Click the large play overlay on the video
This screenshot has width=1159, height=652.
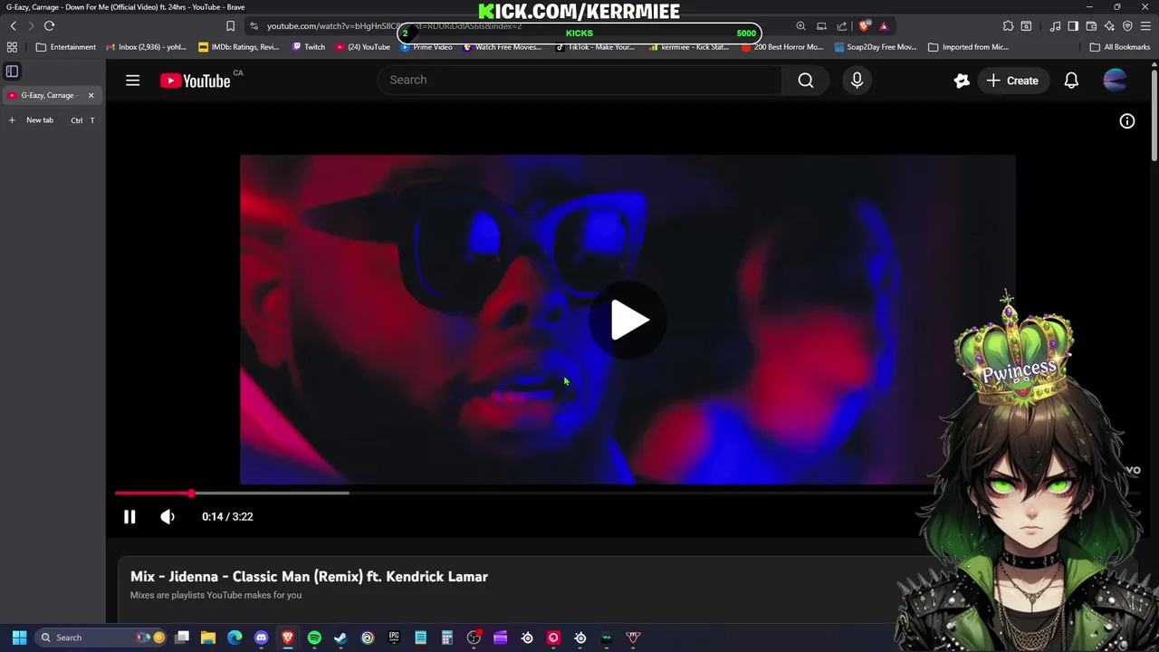(628, 320)
